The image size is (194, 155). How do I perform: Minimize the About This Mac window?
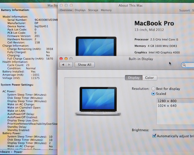pyautogui.click(x=66, y=5)
